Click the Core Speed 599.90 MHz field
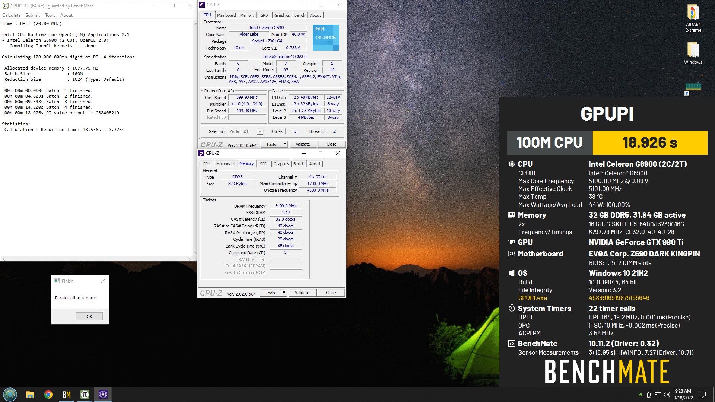The image size is (715, 402). click(247, 98)
